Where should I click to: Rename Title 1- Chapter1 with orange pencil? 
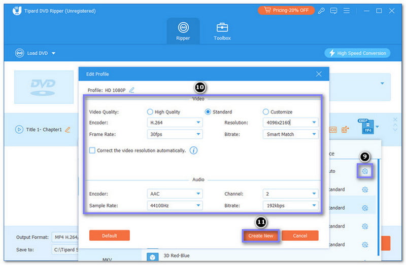pyautogui.click(x=67, y=130)
